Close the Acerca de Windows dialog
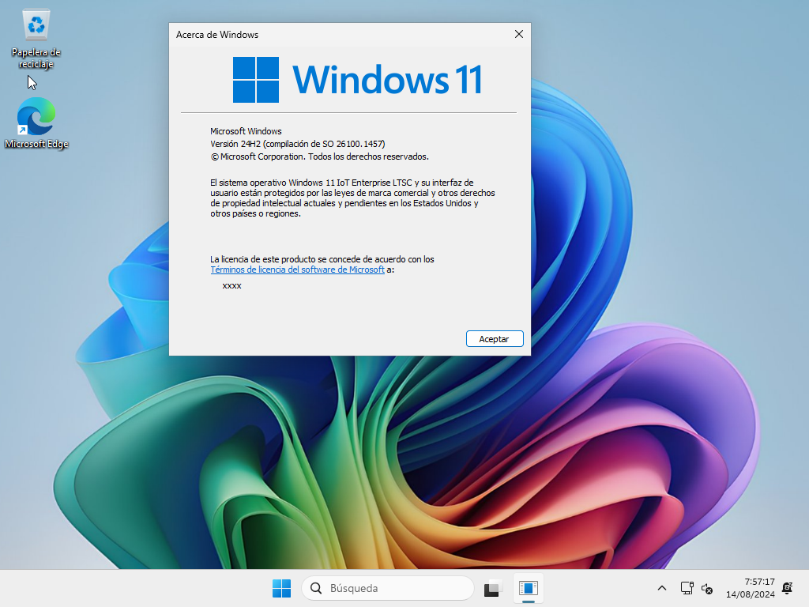The height and width of the screenshot is (607, 809). click(518, 34)
